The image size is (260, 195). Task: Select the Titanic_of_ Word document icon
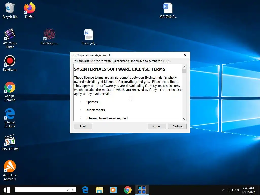pos(89,37)
